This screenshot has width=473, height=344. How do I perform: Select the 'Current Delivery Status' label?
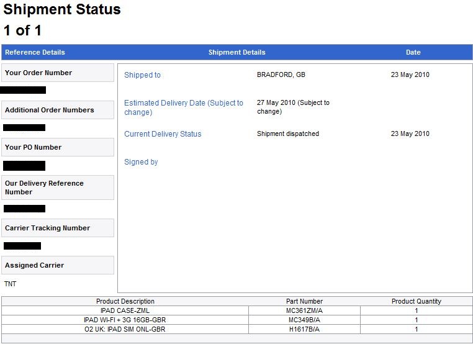tap(163, 134)
